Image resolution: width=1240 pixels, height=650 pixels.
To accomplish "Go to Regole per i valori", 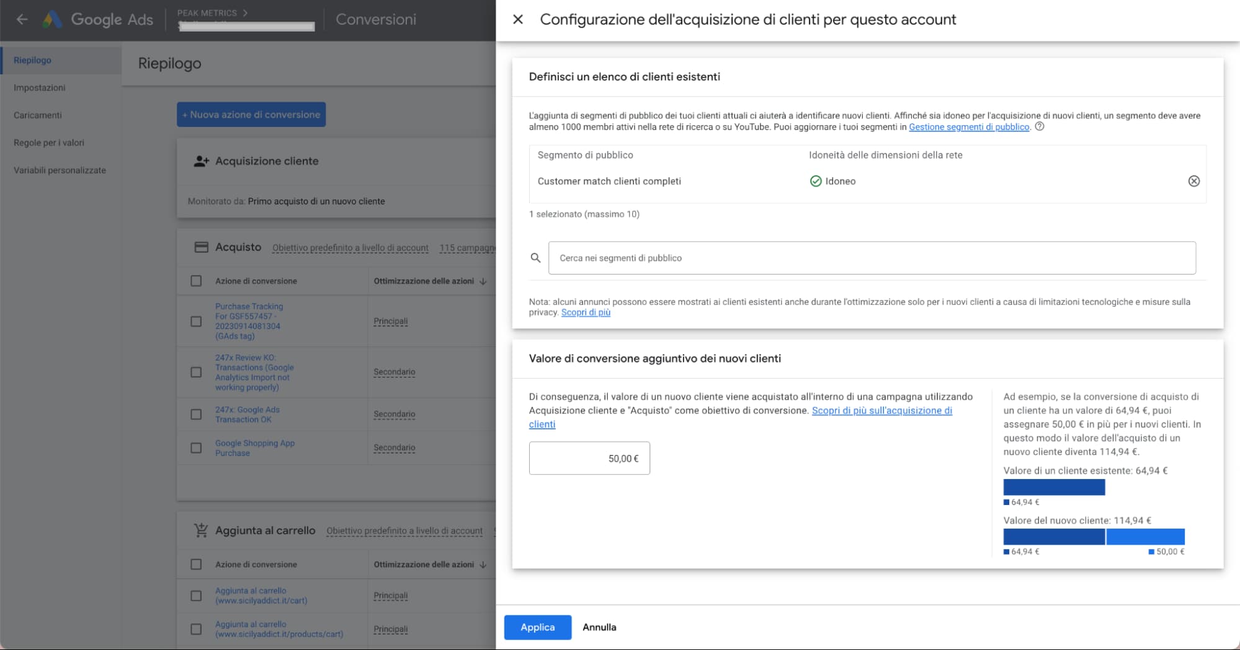I will (48, 143).
